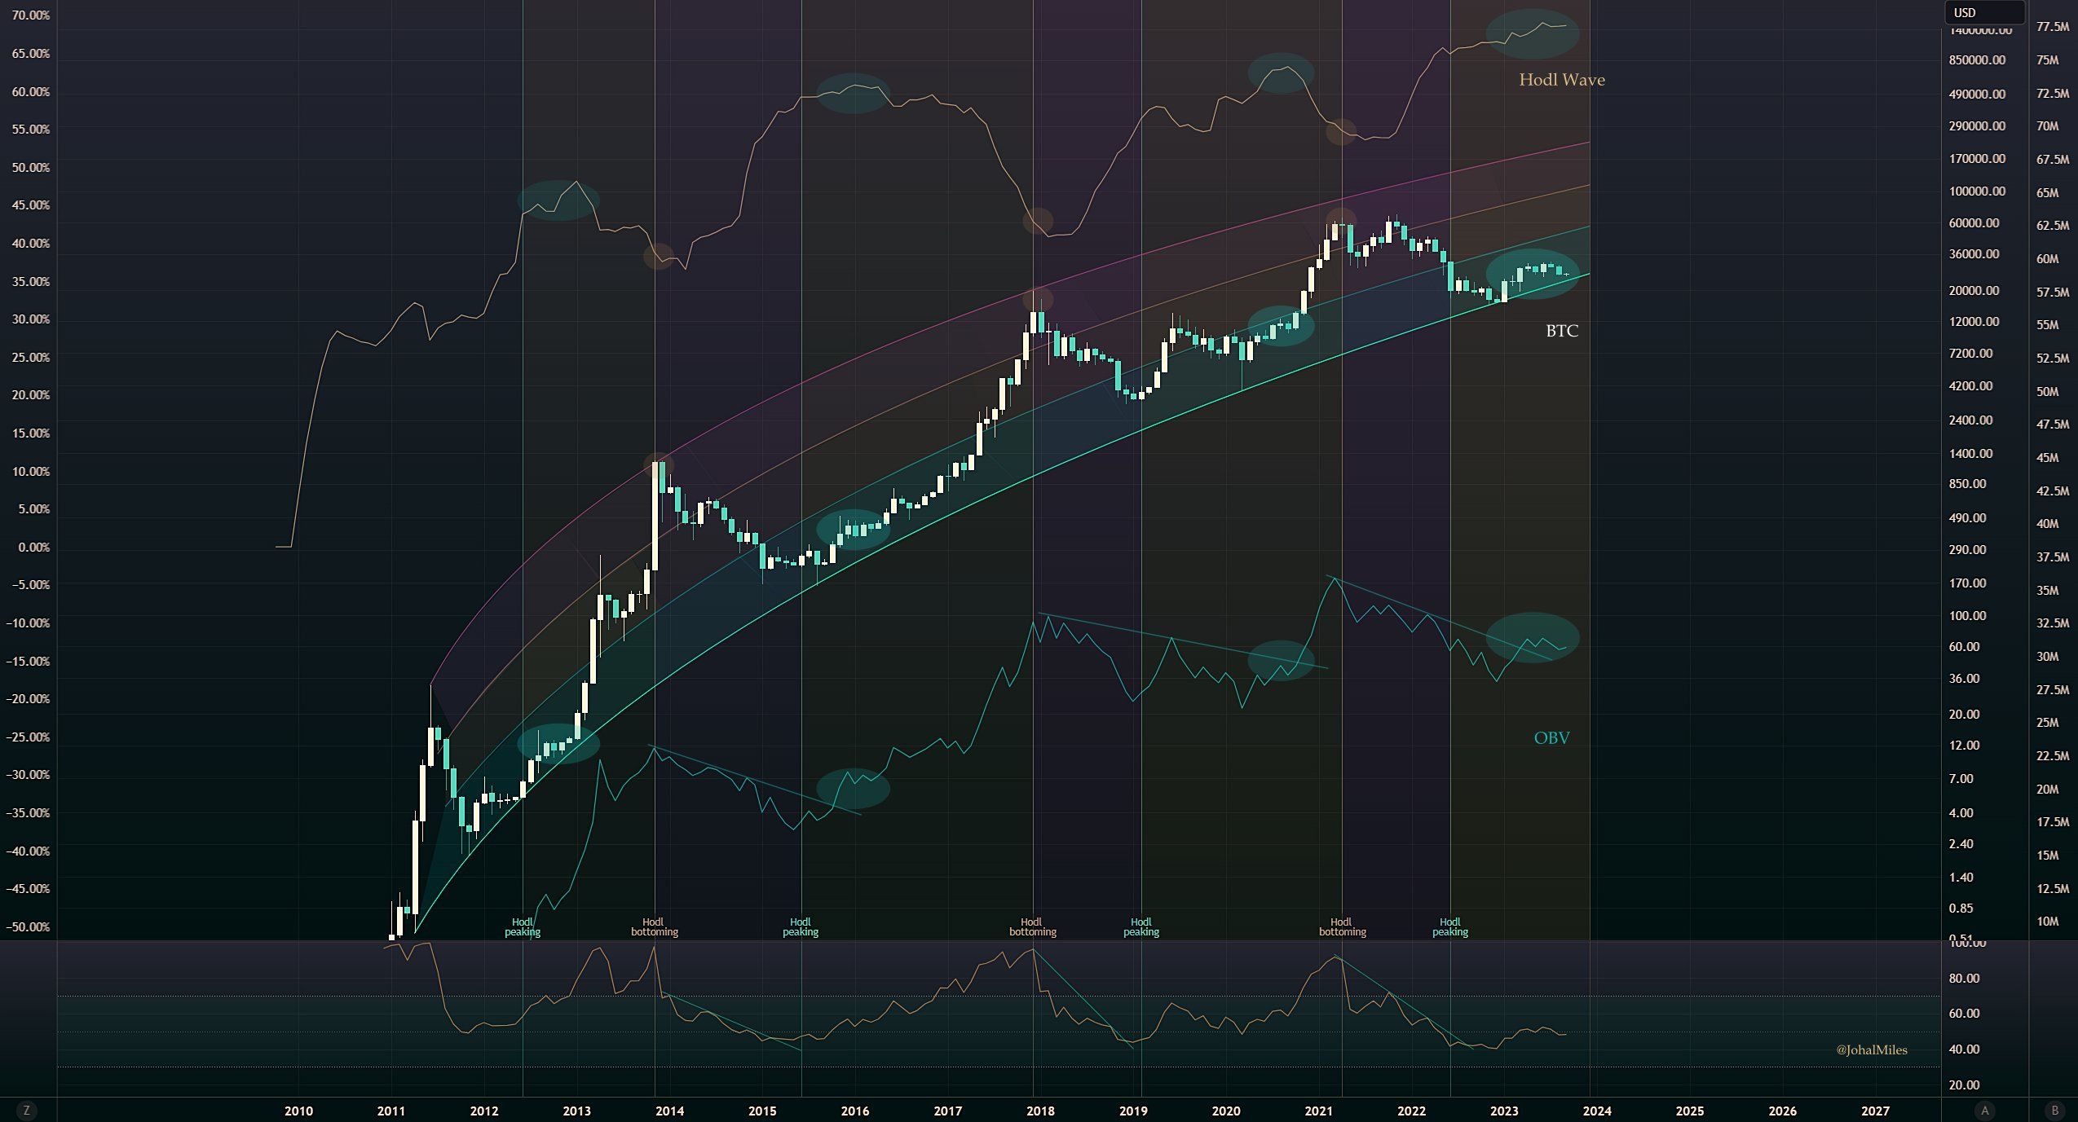The image size is (2078, 1122).
Task: Select 'Hodl peaking' label near mid-2012
Action: (523, 927)
